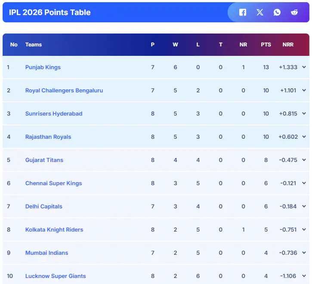This screenshot has height=284, width=312.
Task: Expand the Punjab Kings row chevron
Action: (304, 67)
